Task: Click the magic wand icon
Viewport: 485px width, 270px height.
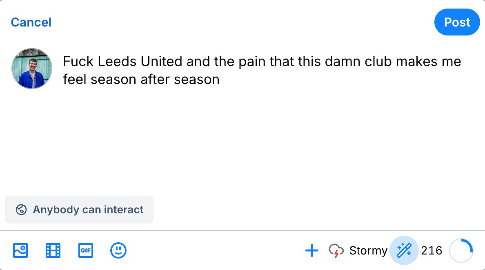Action: 404,250
